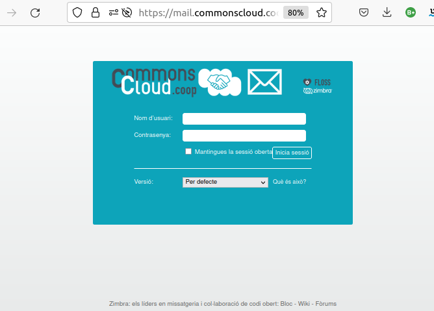Open the downloads panel
The height and width of the screenshot is (311, 434).
click(387, 12)
